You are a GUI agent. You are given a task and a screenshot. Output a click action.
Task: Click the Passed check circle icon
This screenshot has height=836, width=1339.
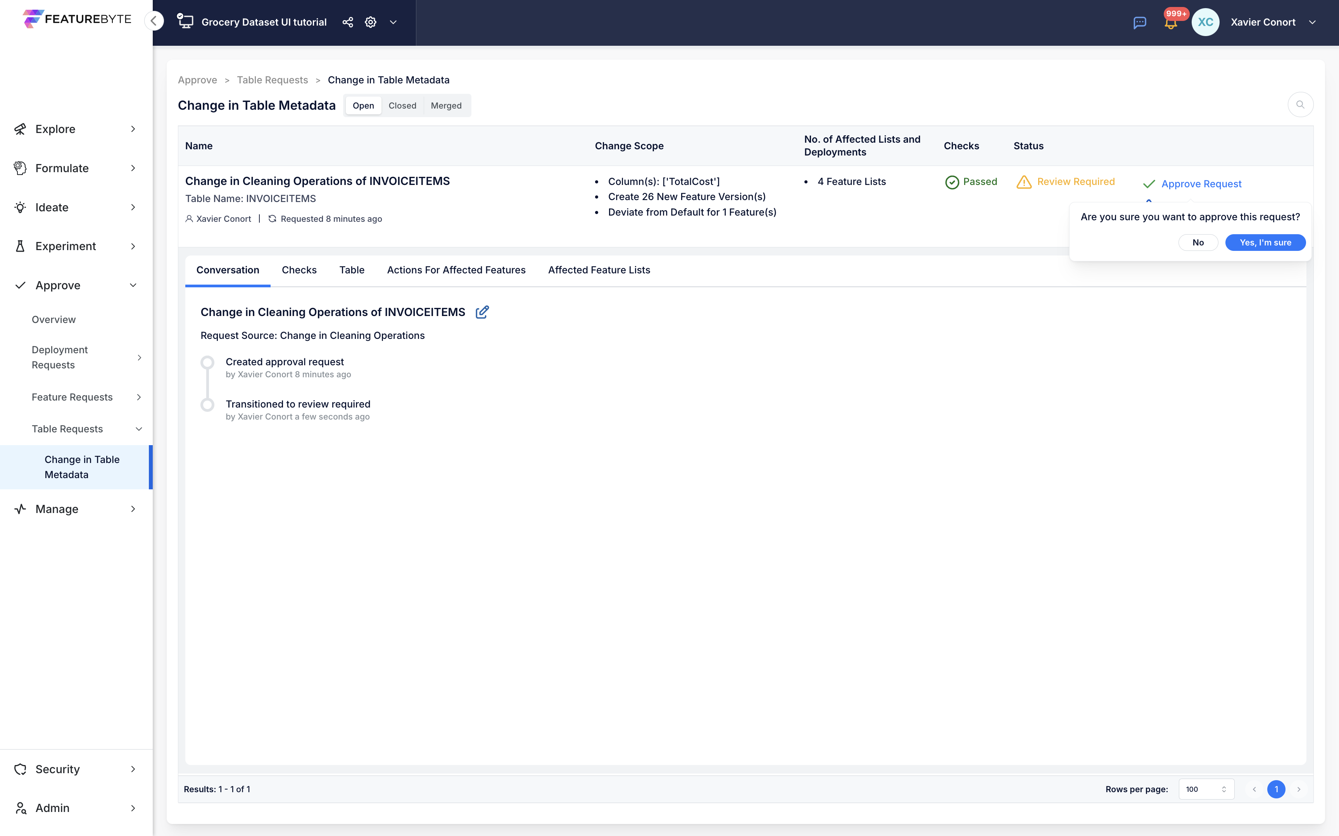952,182
